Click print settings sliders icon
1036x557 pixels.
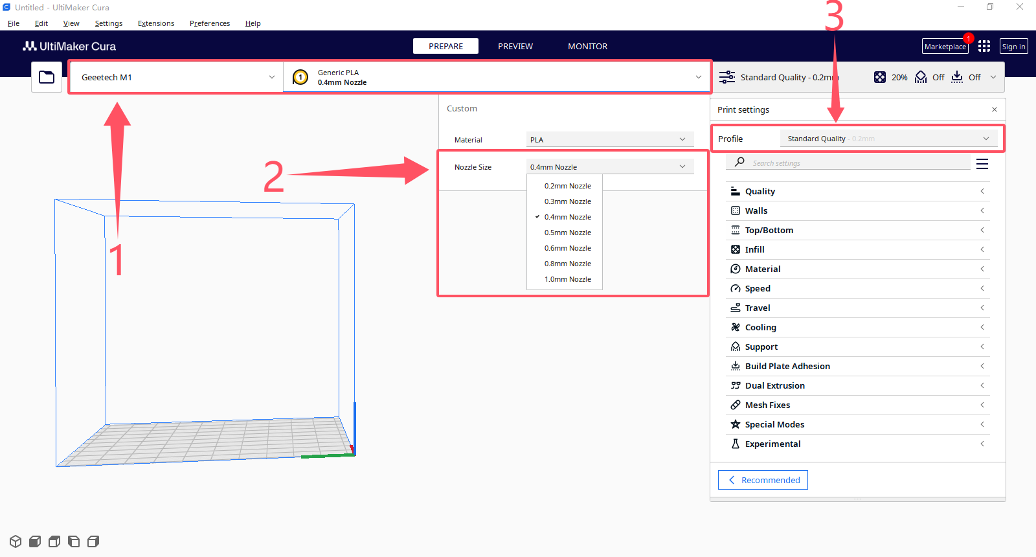coord(727,77)
